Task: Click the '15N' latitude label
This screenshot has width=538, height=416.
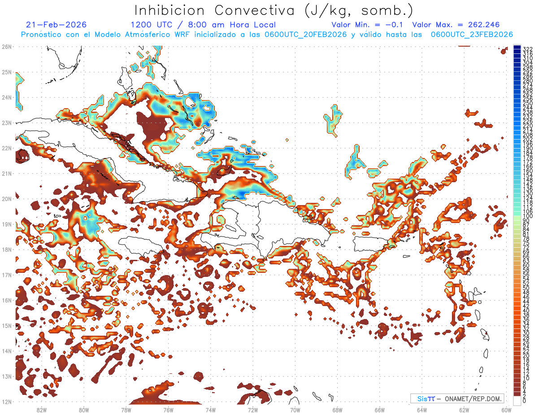Action: coord(6,326)
